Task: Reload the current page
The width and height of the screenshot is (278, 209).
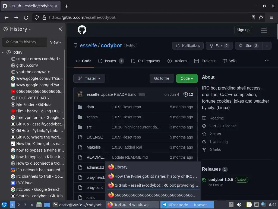Action: coord(26,17)
